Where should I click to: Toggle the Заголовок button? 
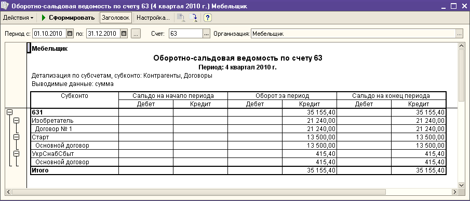point(115,18)
